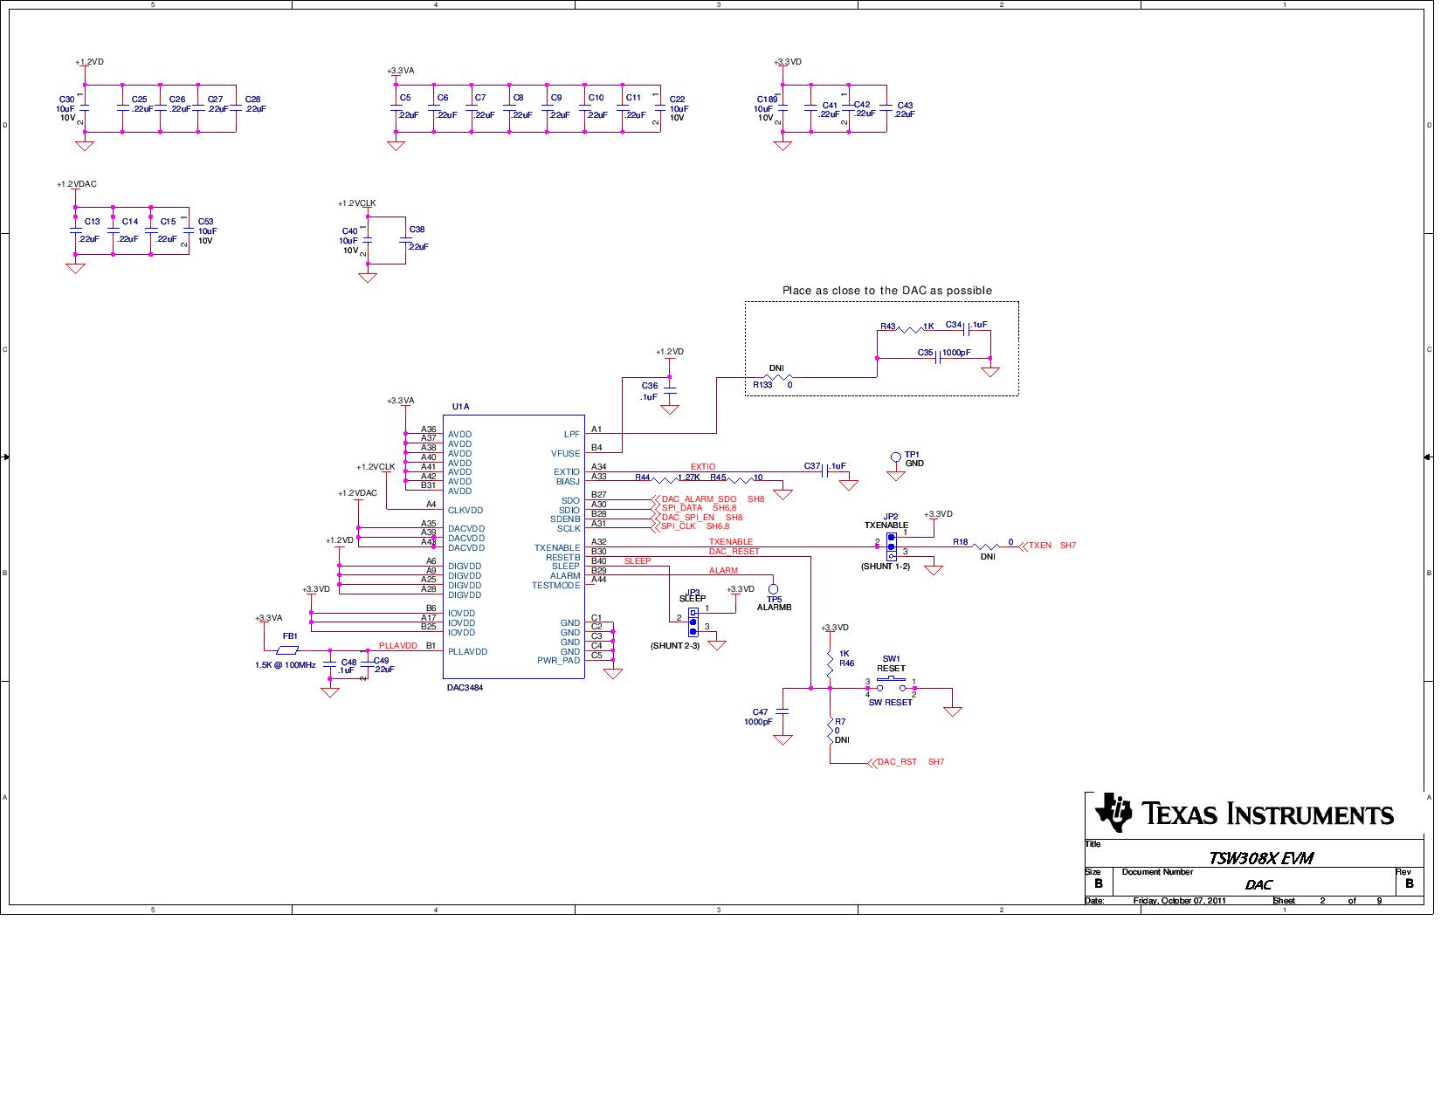Select the C30 10uF capacitor
Screen dimensions: 1441x1113
tap(85, 109)
